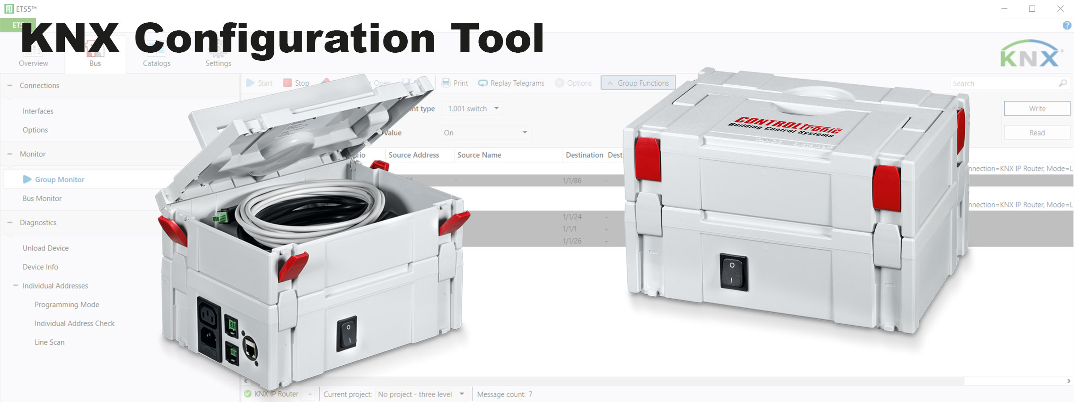Open Line Scan item
1074x402 pixels.
pos(49,342)
